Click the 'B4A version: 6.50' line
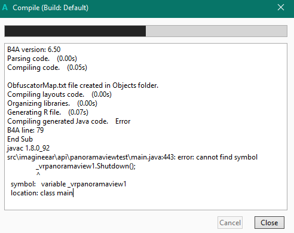The height and width of the screenshot is (233, 294). 34,50
